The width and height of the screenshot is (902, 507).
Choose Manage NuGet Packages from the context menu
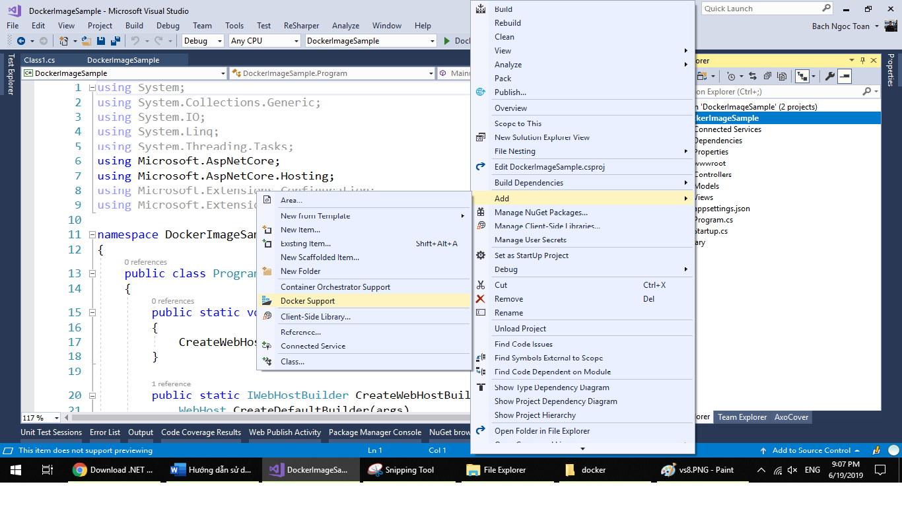(x=540, y=213)
